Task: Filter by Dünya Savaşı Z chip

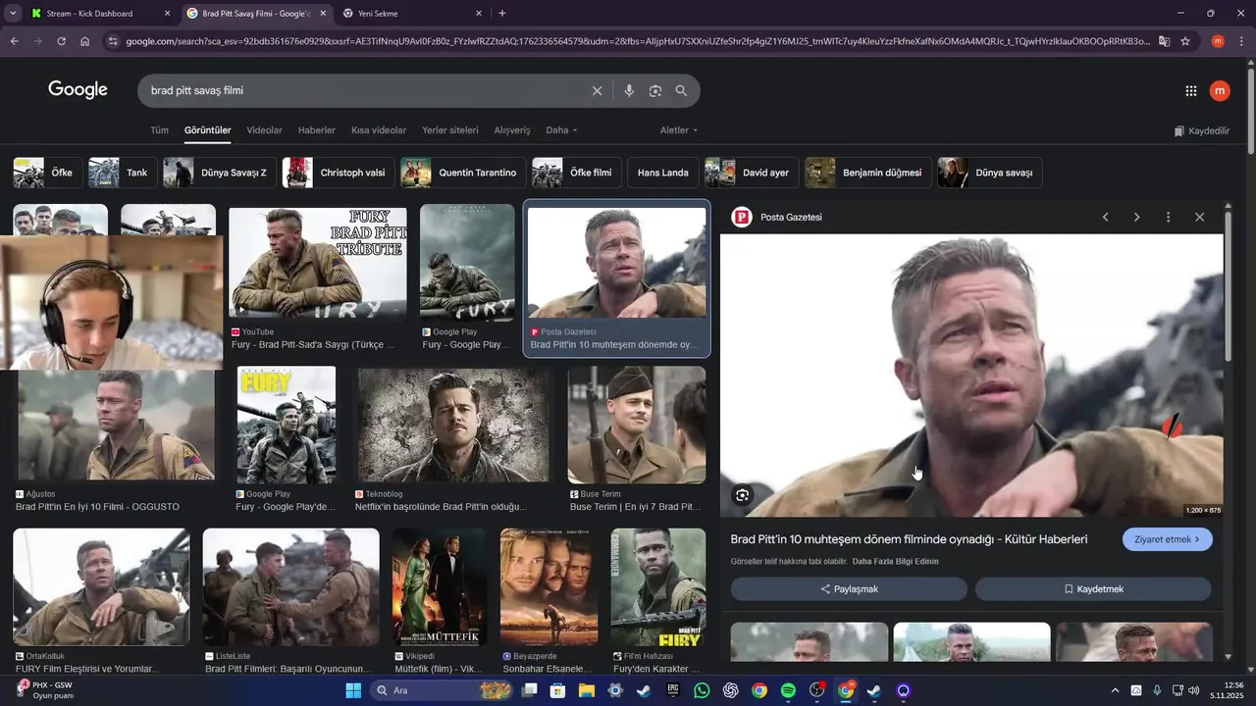Action: point(220,173)
